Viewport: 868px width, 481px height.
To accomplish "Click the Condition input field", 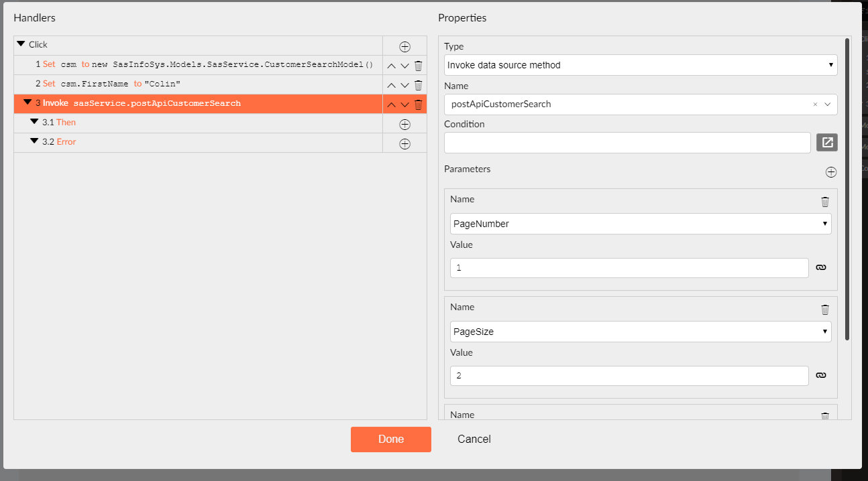I will (x=627, y=143).
